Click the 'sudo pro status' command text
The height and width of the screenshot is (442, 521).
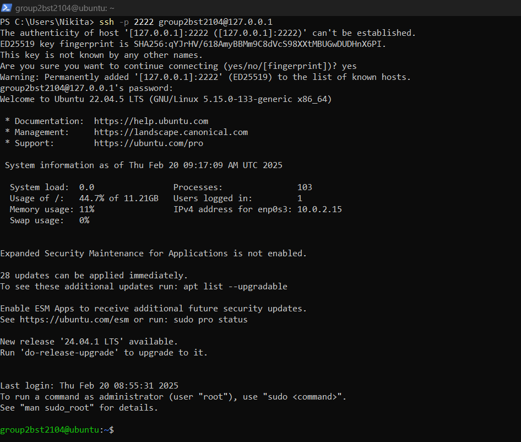[x=215, y=320]
